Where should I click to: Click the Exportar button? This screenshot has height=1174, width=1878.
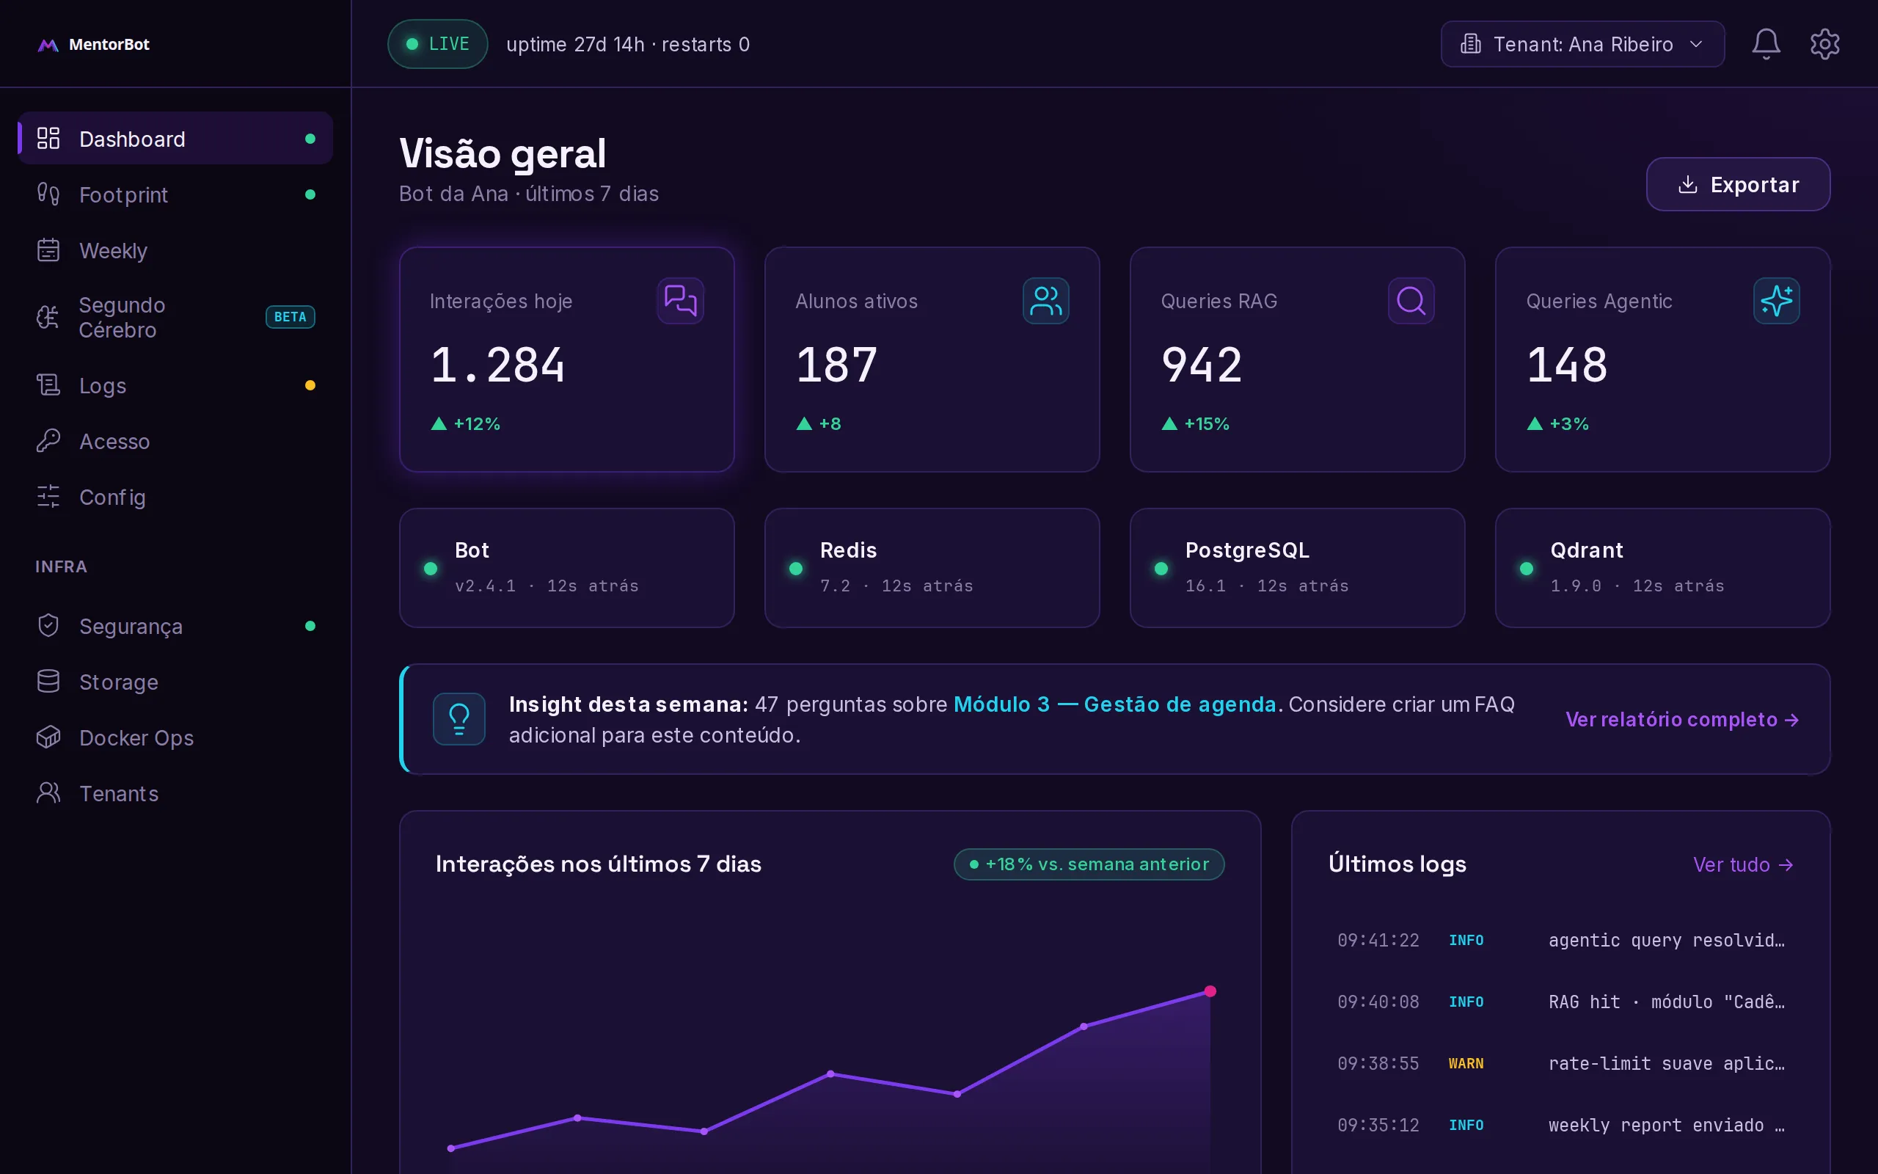pyautogui.click(x=1738, y=184)
